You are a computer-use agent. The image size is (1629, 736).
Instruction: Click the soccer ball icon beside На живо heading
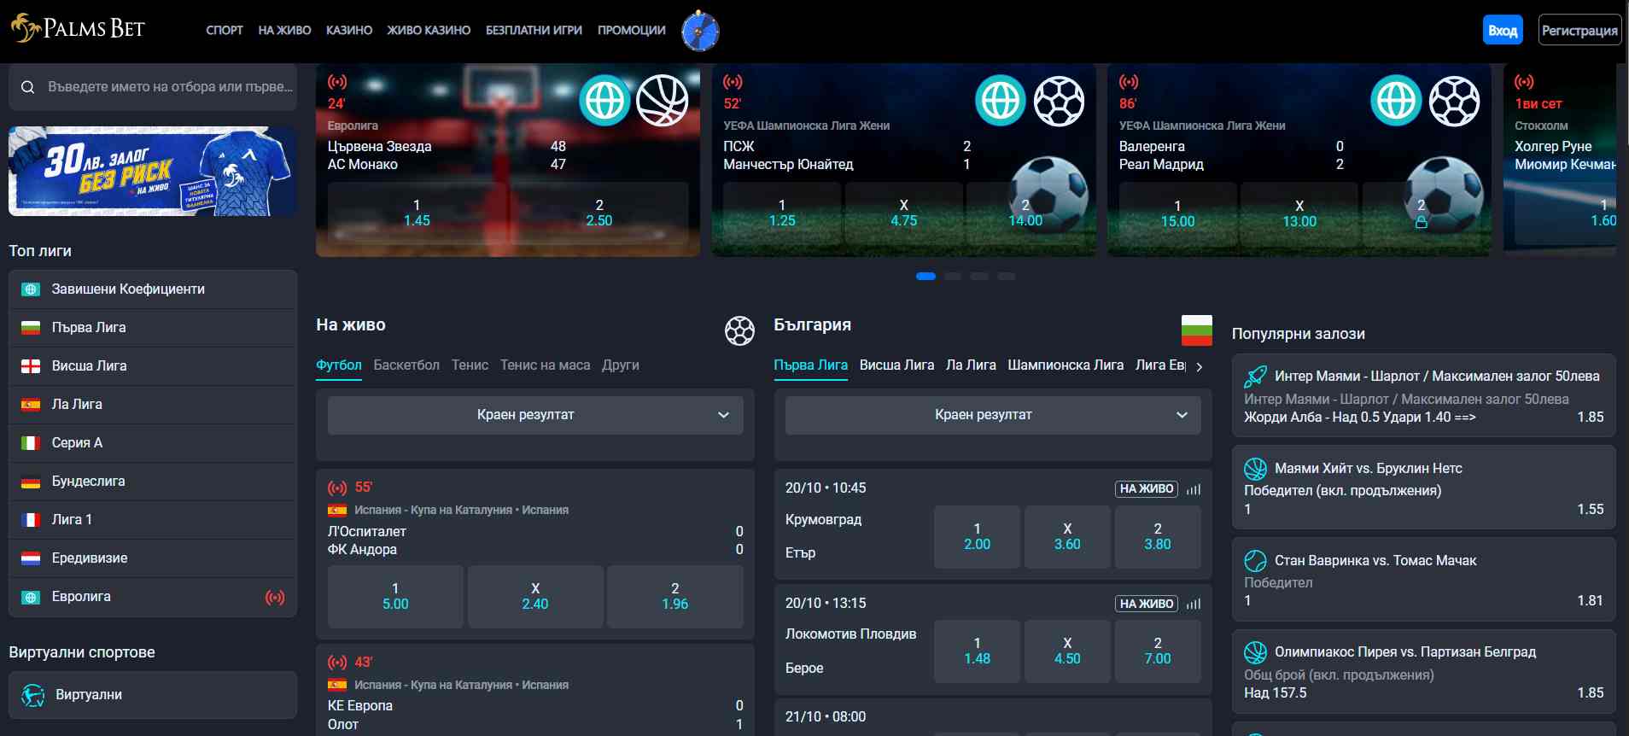739,330
